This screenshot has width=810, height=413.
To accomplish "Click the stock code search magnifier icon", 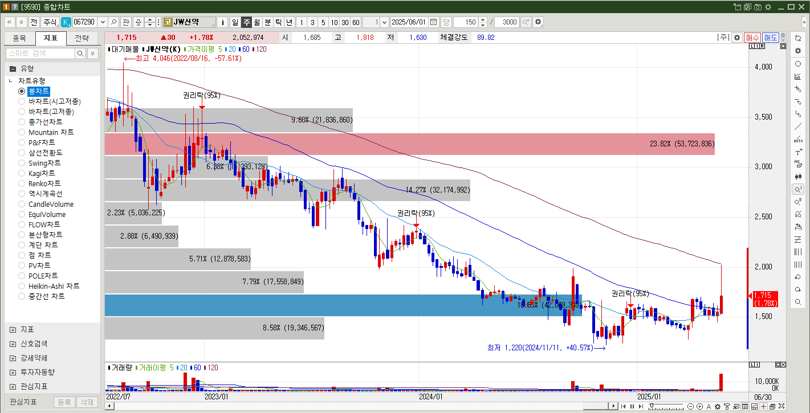I will pos(113,22).
